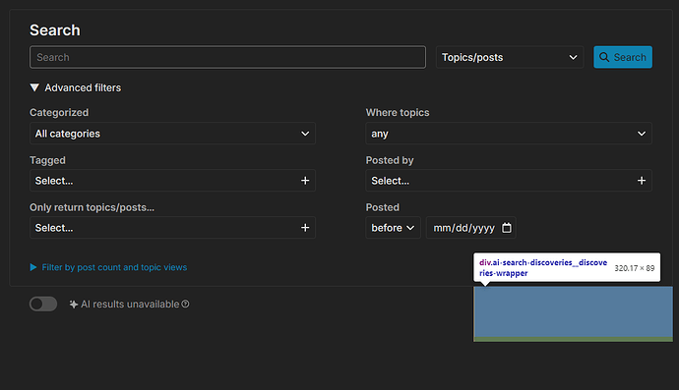Expand Filter by post count and topic views

[108, 267]
